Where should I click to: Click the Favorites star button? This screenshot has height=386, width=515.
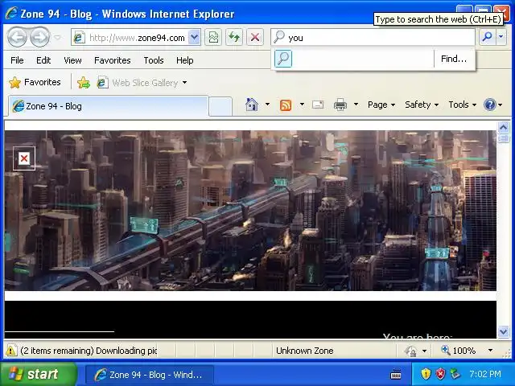coord(35,82)
